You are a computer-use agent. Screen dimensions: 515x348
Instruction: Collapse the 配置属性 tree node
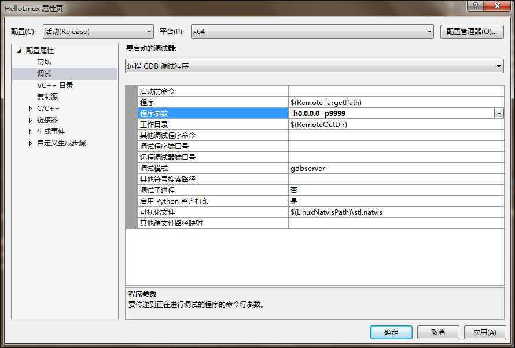tap(19, 51)
